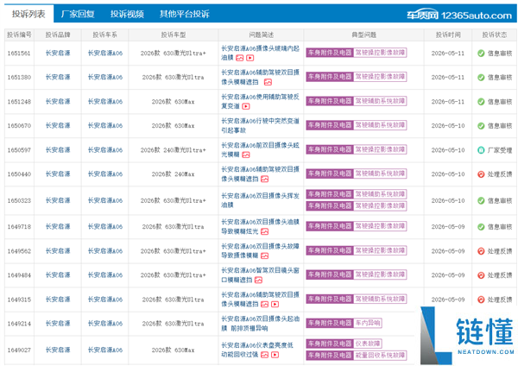Click 厂家受理 status text in row 1650597

500,150
